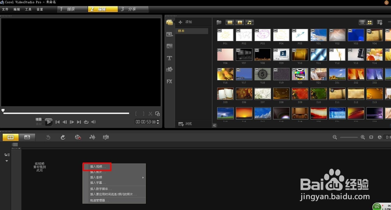Image resolution: width=391 pixels, height=210 pixels.
Task: Open the Title (T) library icon
Action: 170,58
